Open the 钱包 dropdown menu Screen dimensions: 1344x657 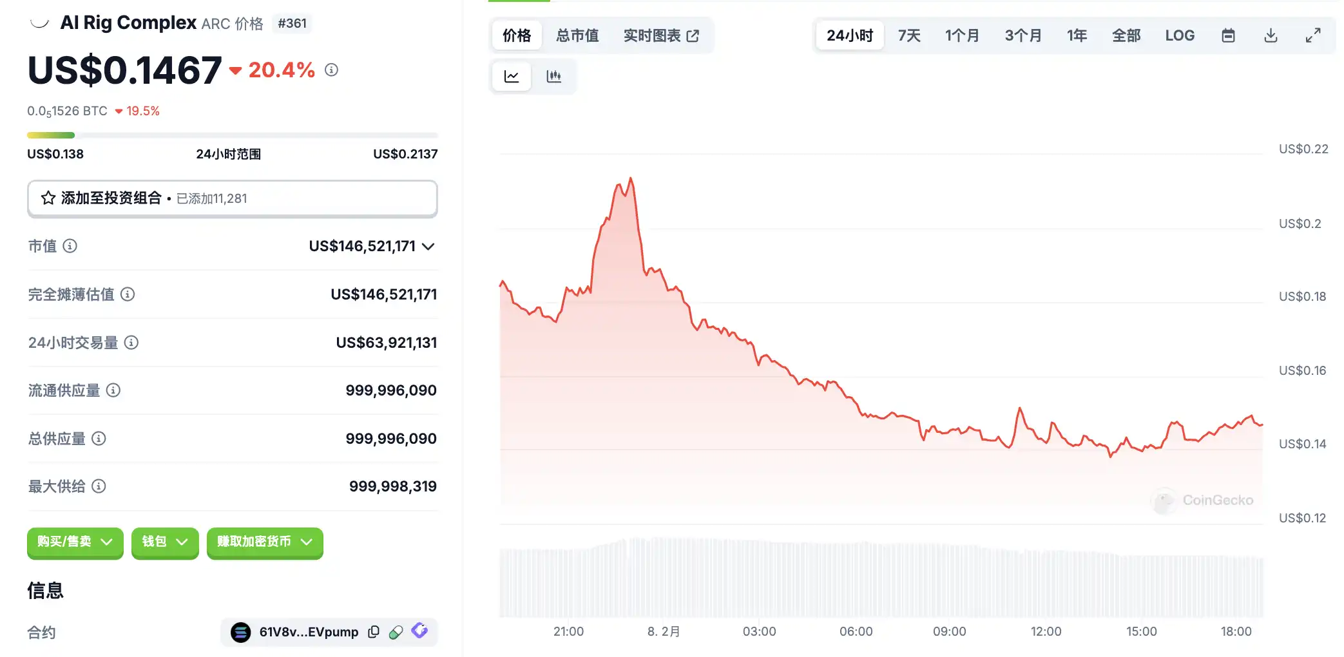tap(165, 542)
